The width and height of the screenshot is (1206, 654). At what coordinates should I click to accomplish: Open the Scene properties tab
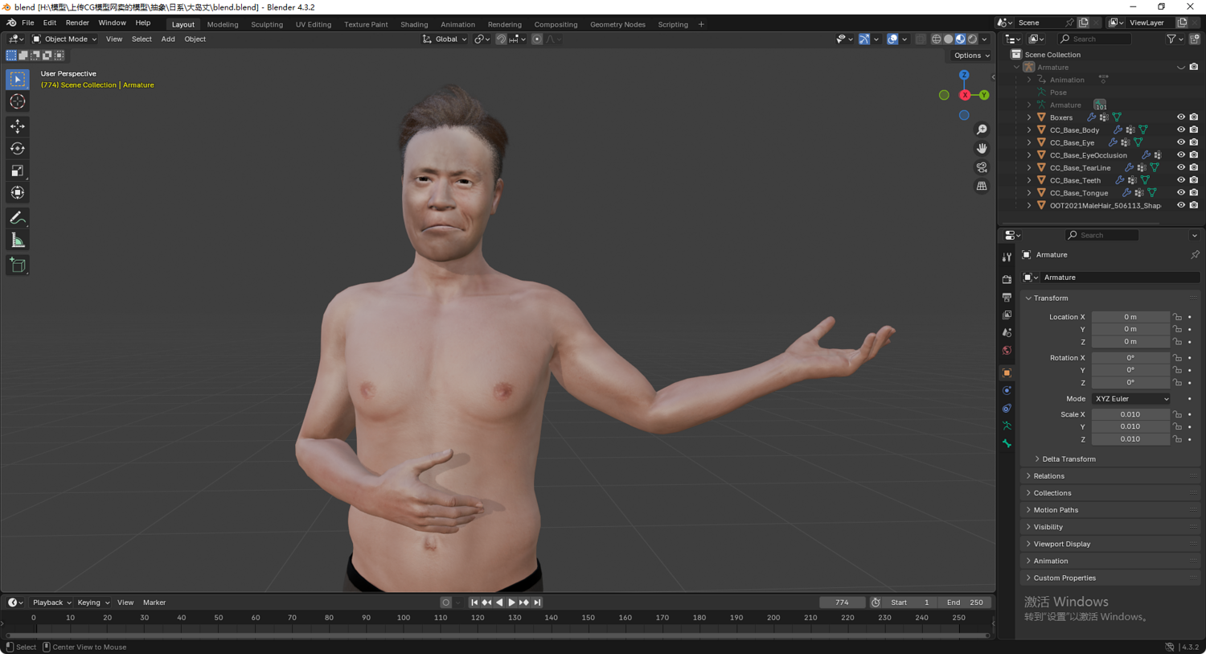pyautogui.click(x=1007, y=332)
